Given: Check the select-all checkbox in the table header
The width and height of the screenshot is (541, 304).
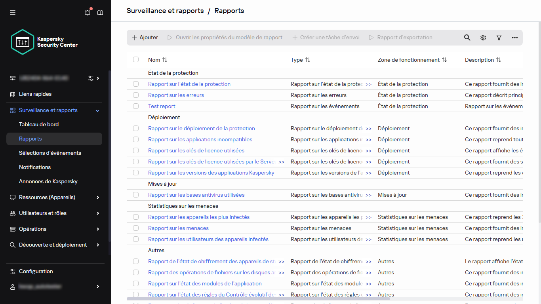Looking at the screenshot, I should coord(136,59).
